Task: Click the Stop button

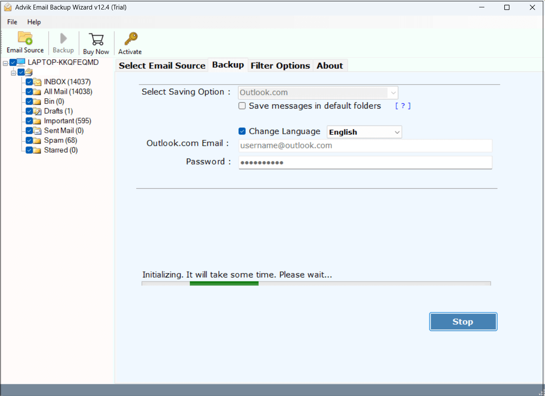Action: point(463,322)
